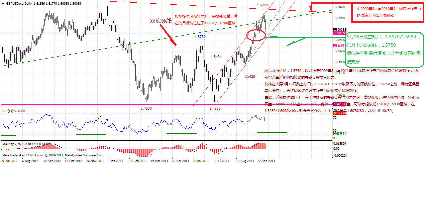Click the green 20.6185 RSI level tag
The image size is (425, 214).
(339, 133)
